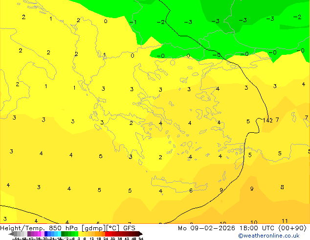Click the single '8' temperature value on the map
Image resolution: width=310 pixels, height=240 pixels.
pos(282,187)
